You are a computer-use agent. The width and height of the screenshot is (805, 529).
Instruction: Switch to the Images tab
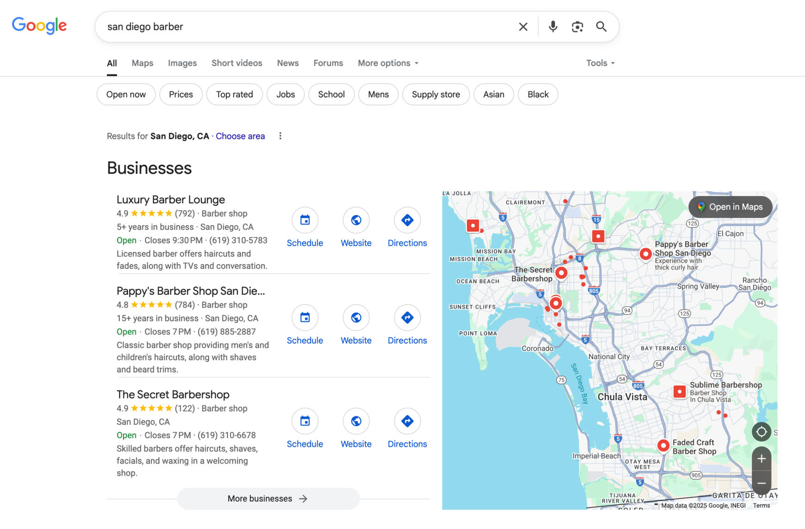(182, 63)
